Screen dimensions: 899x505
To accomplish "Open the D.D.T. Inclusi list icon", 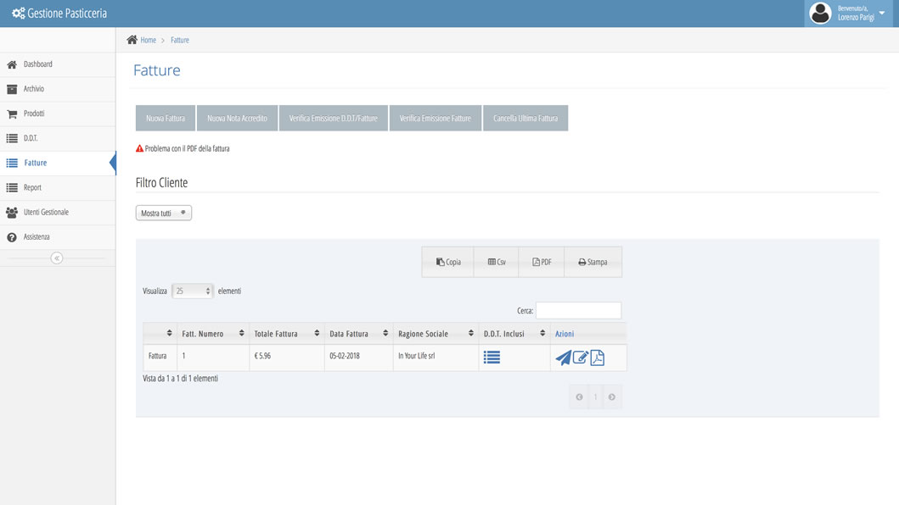I will pos(492,358).
